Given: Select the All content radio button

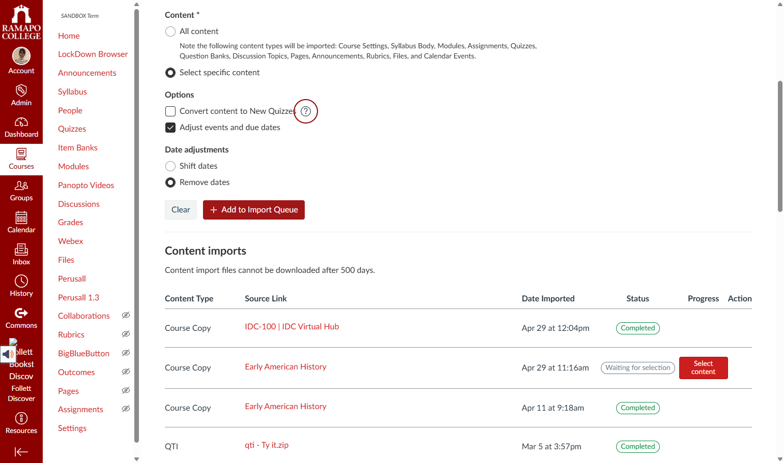Looking at the screenshot, I should click(x=170, y=32).
